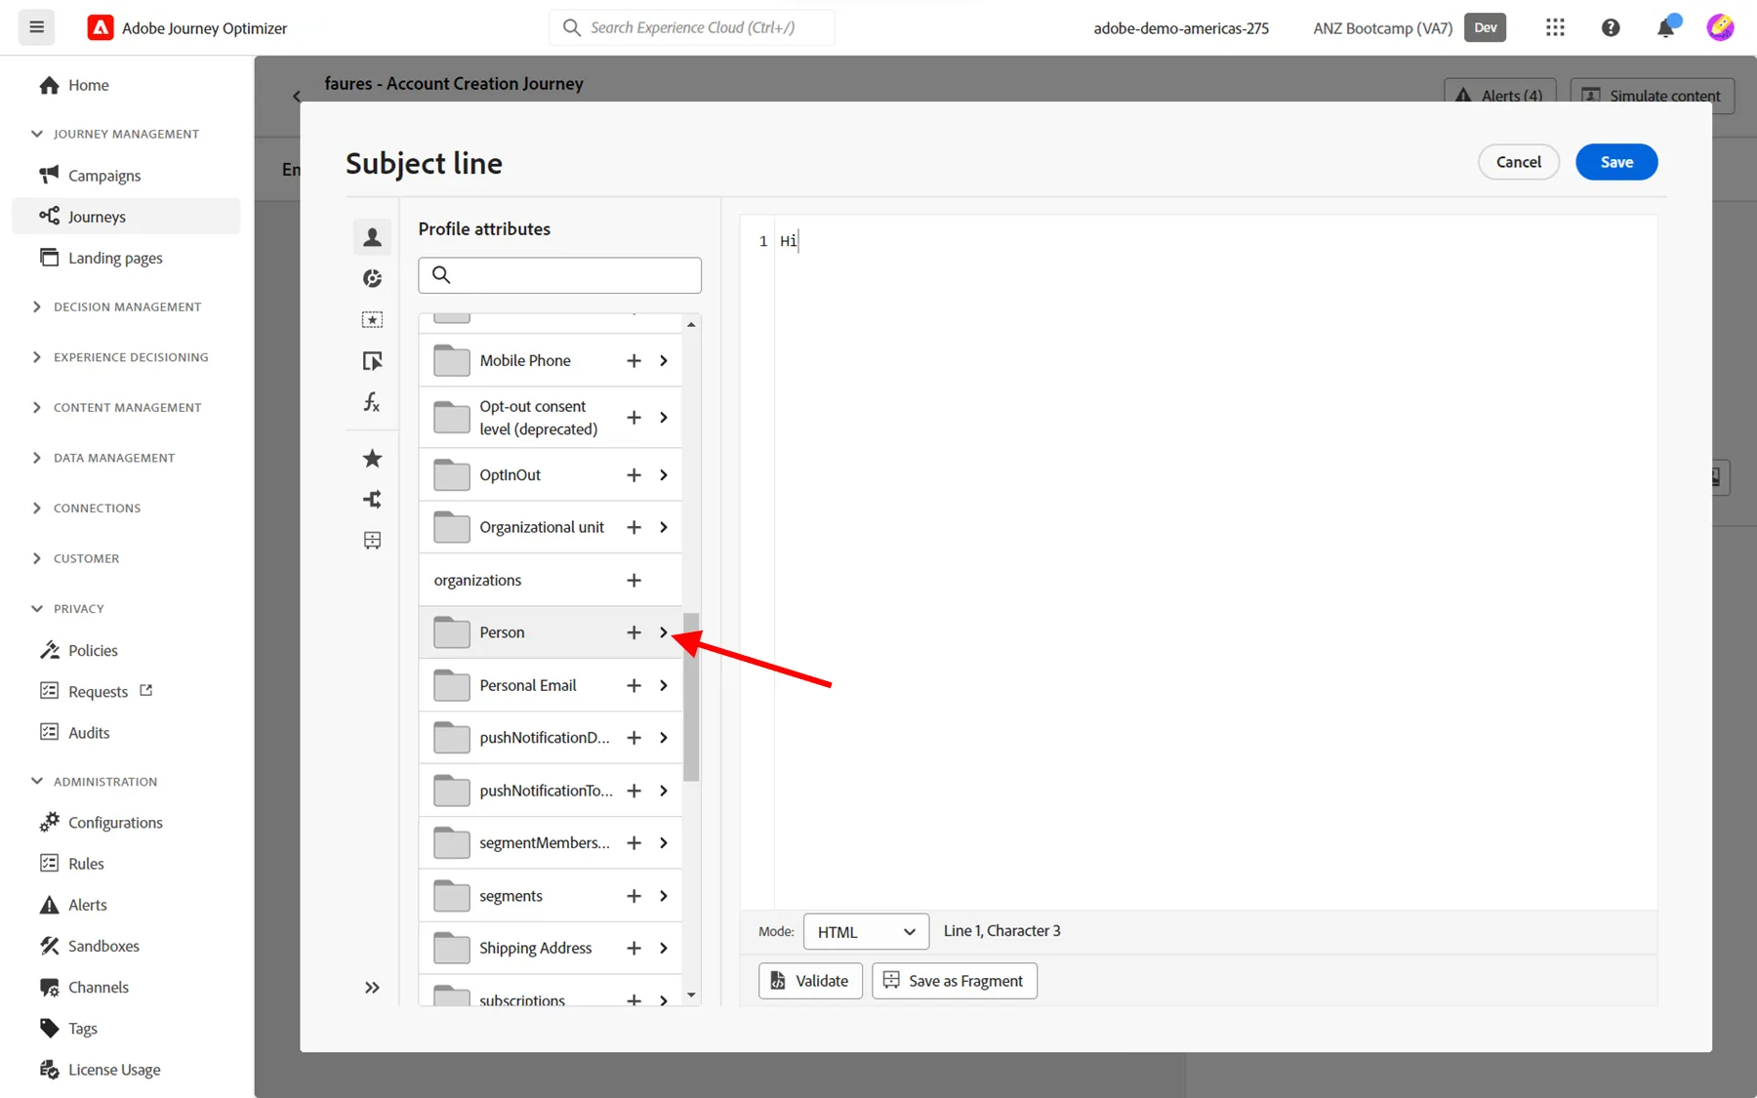Click the Save button
The height and width of the screenshot is (1098, 1757).
tap(1616, 162)
